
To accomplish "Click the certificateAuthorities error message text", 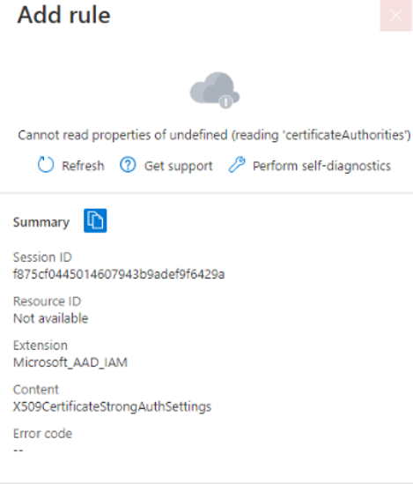I will pos(214,135).
